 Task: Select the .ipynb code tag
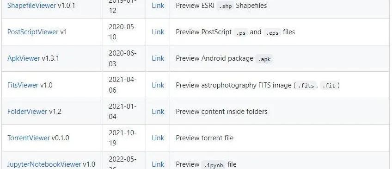[x=214, y=165]
